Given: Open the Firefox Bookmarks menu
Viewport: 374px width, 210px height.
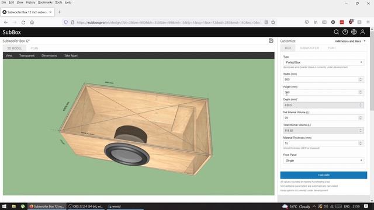Looking at the screenshot, I should (x=45, y=2).
